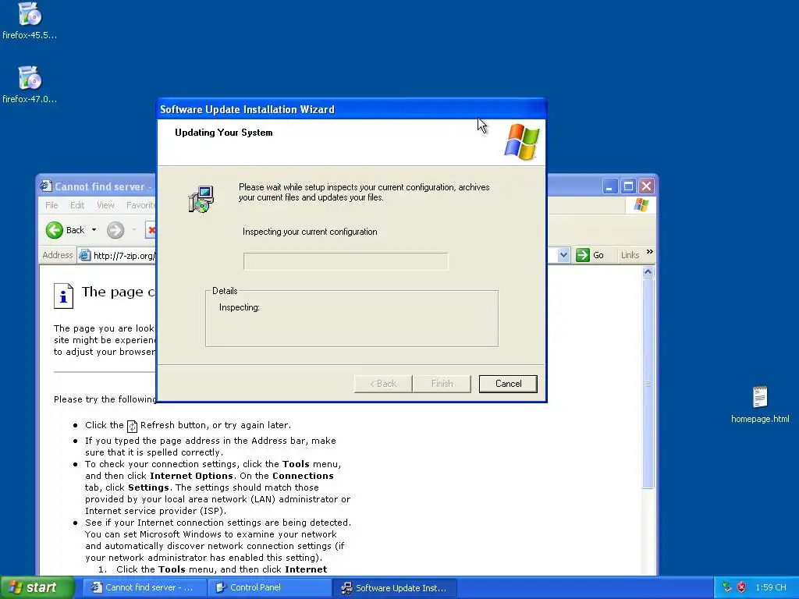Click the disabled Back button in wizard
The height and width of the screenshot is (599, 799).
click(383, 384)
